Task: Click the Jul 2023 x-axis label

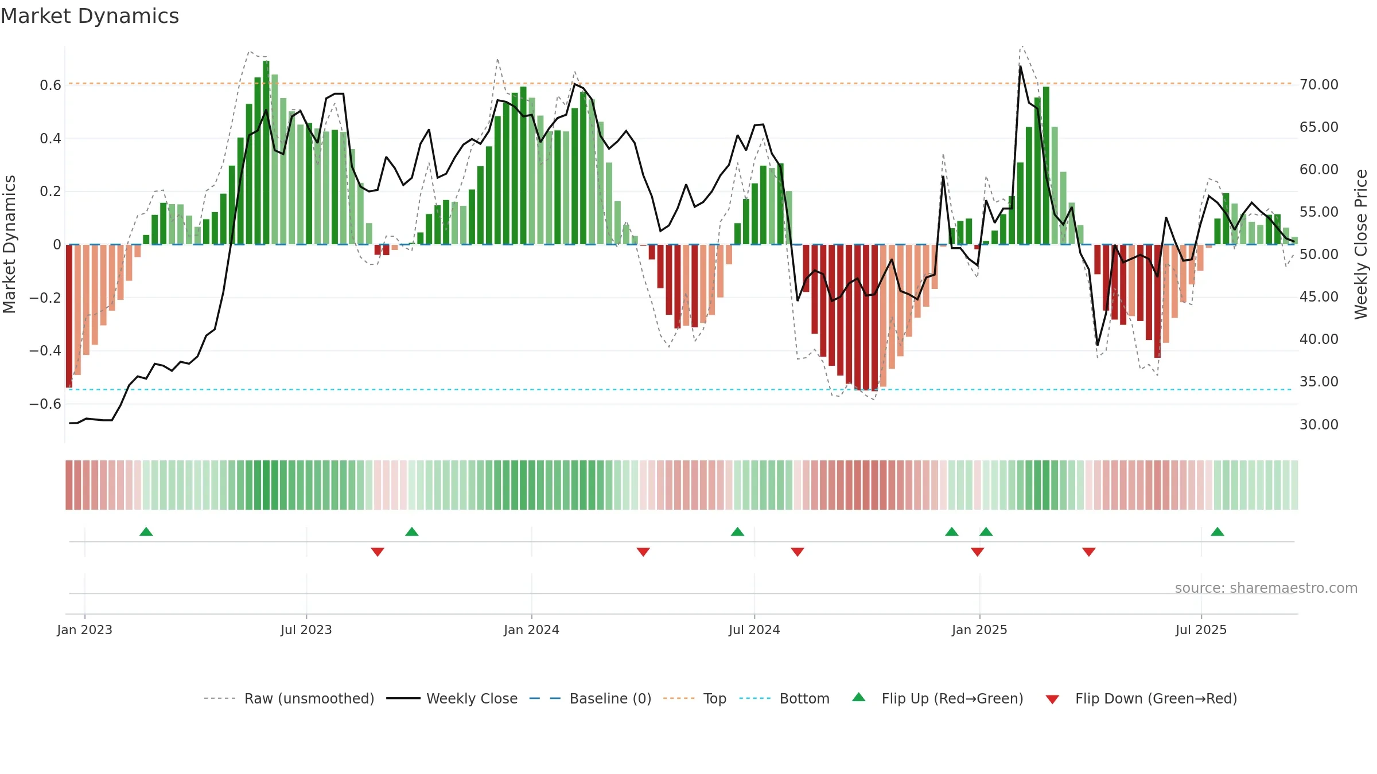Action: tap(306, 630)
